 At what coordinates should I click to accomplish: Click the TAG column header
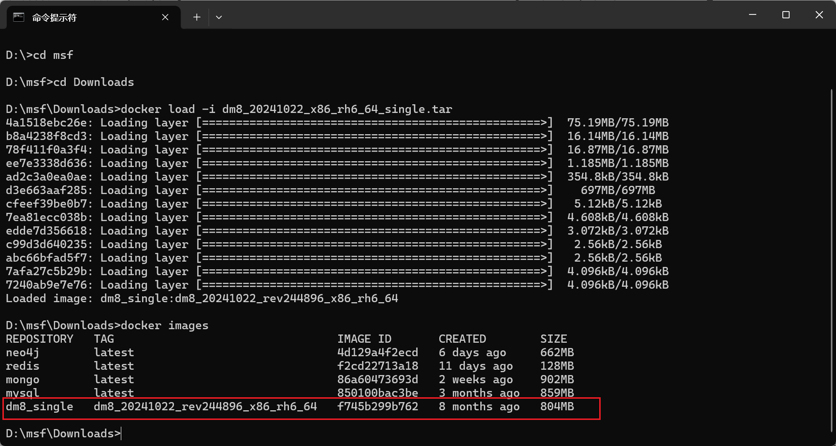click(104, 339)
